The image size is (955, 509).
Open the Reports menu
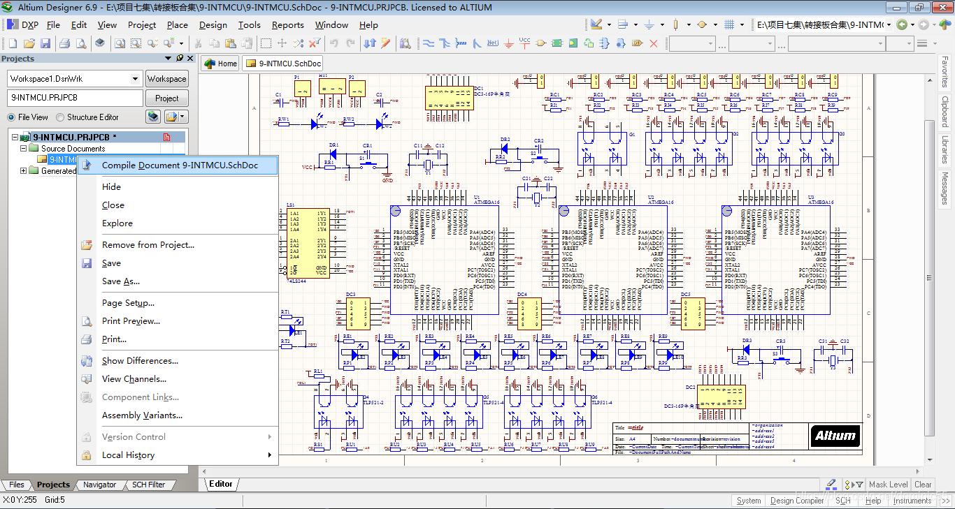(287, 24)
